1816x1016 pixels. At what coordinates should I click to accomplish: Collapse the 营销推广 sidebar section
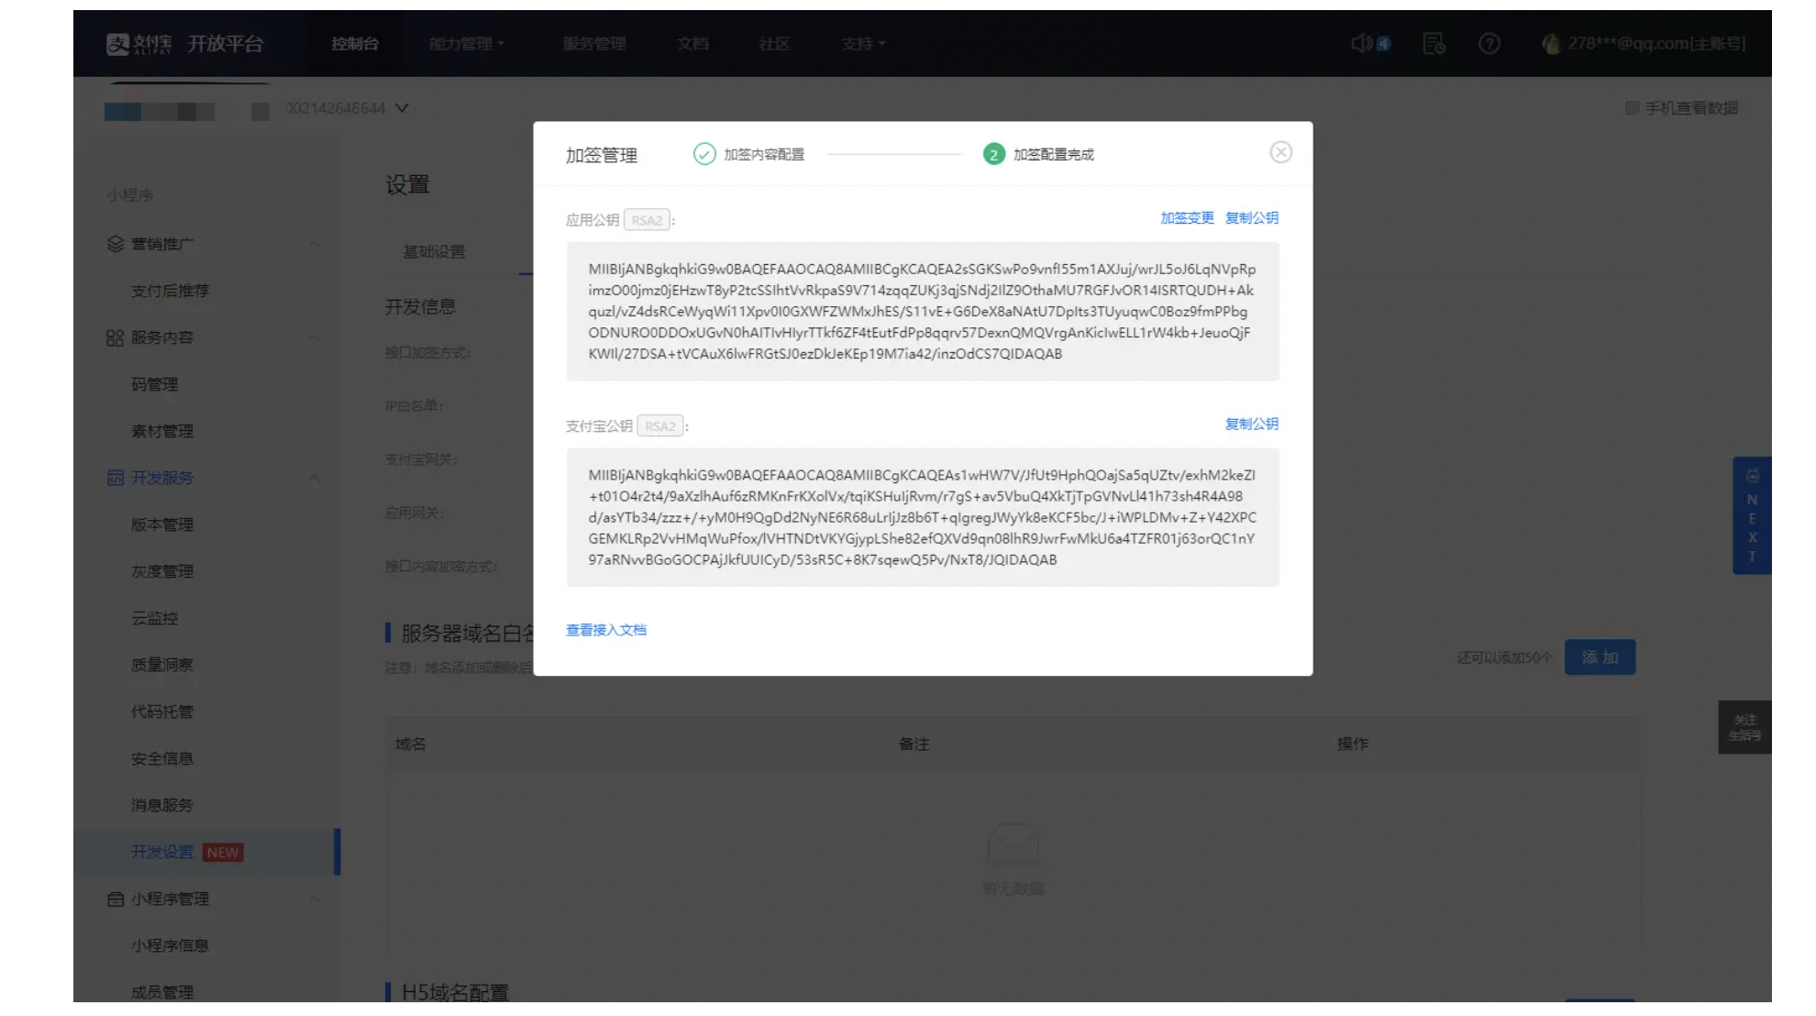pyautogui.click(x=315, y=244)
